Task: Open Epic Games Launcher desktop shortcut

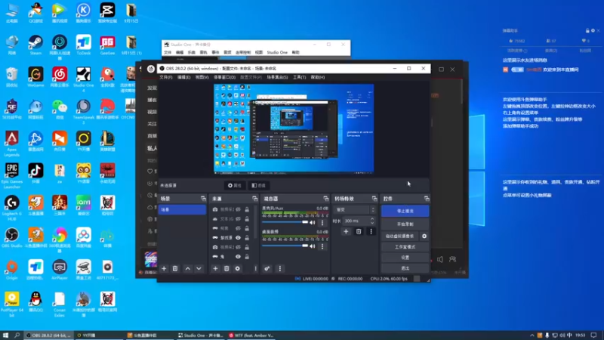Action: [x=11, y=176]
